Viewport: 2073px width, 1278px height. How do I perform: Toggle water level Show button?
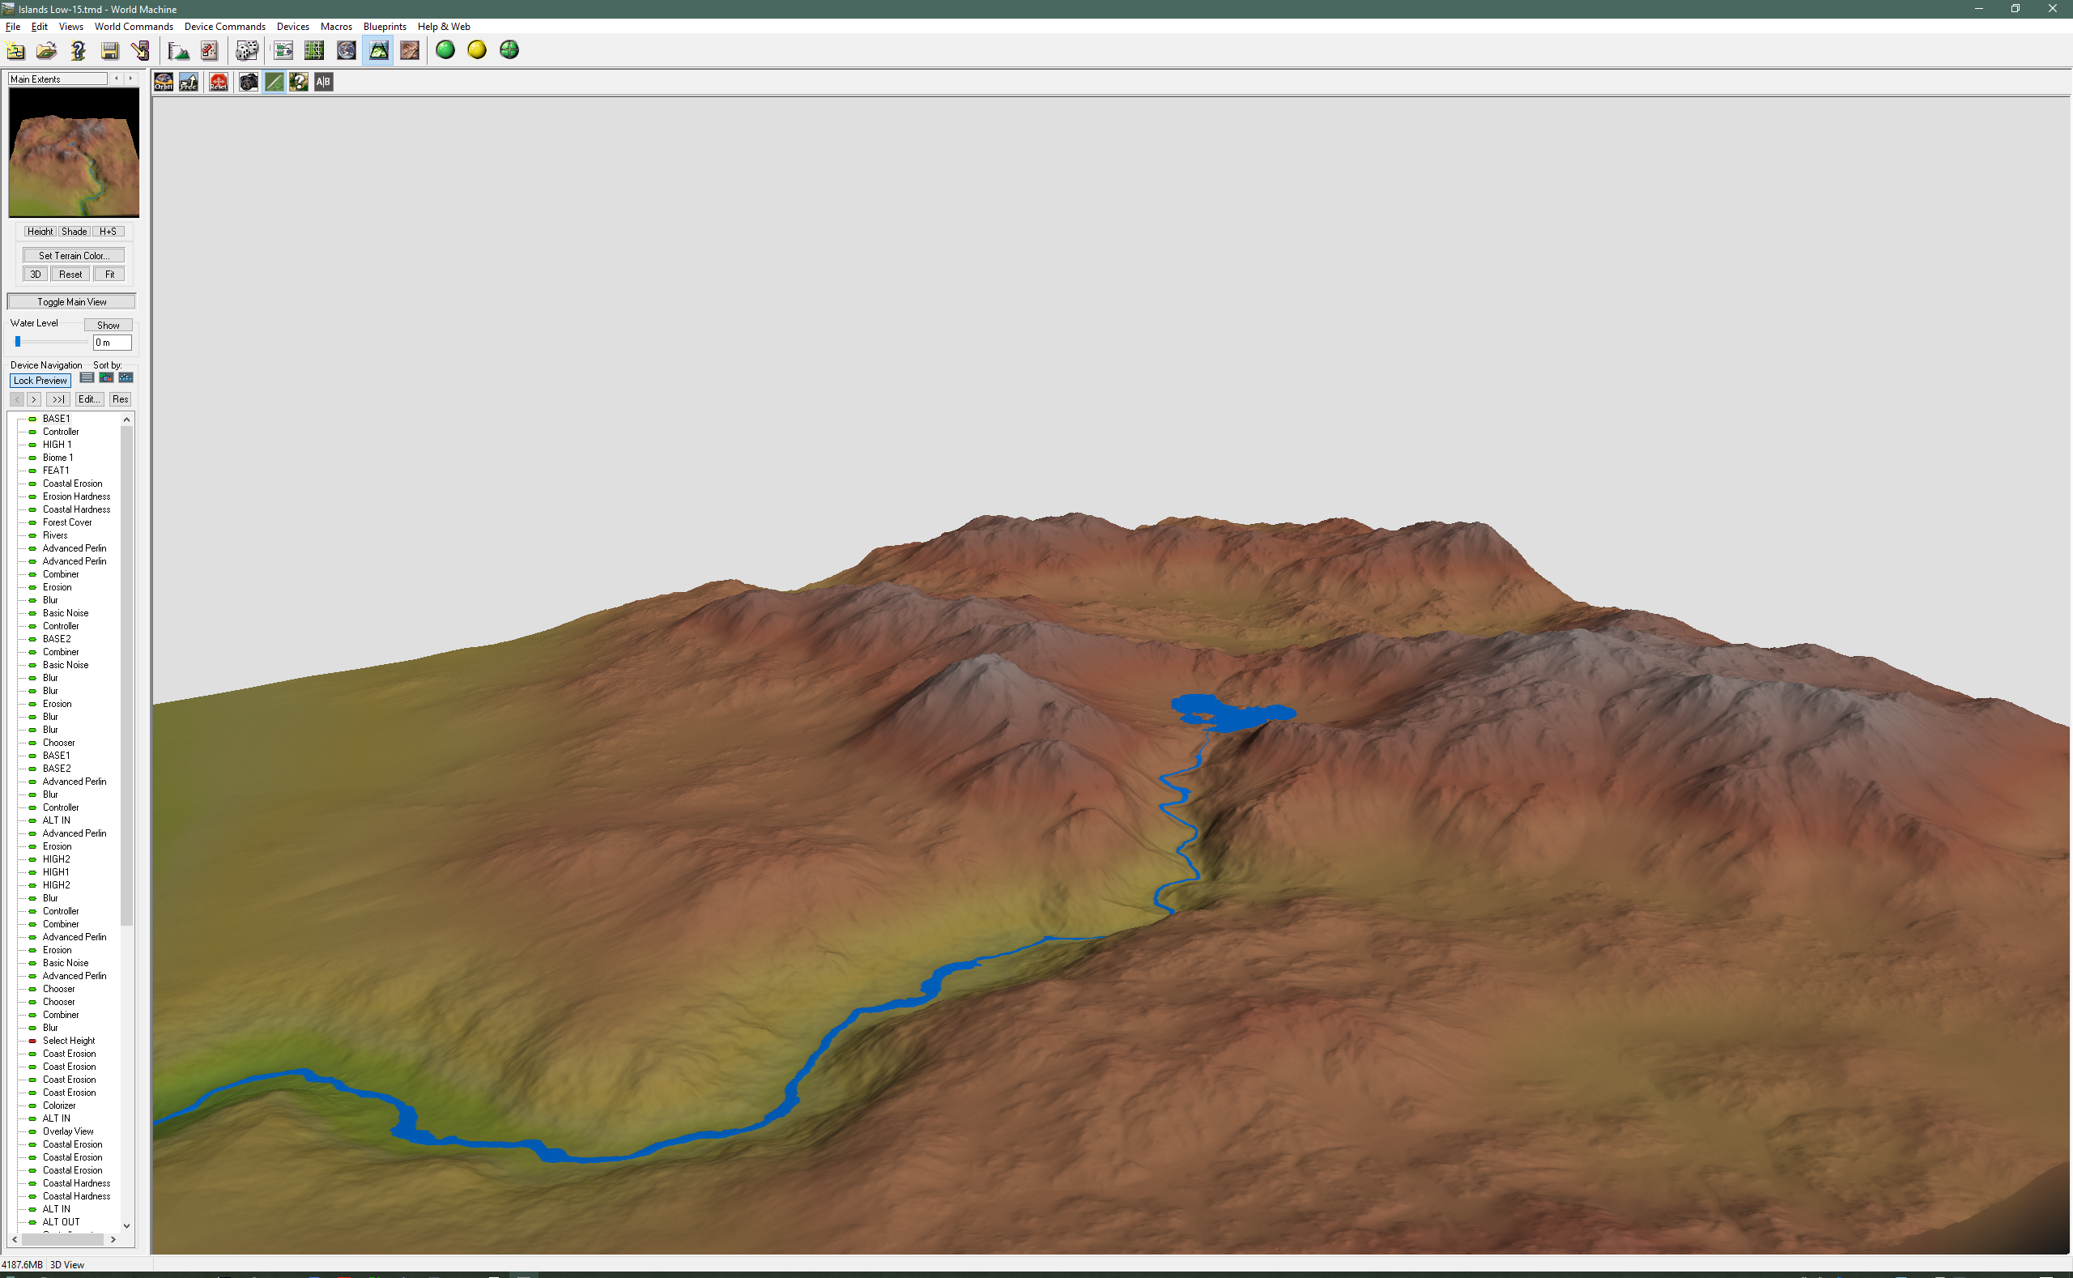[x=108, y=325]
